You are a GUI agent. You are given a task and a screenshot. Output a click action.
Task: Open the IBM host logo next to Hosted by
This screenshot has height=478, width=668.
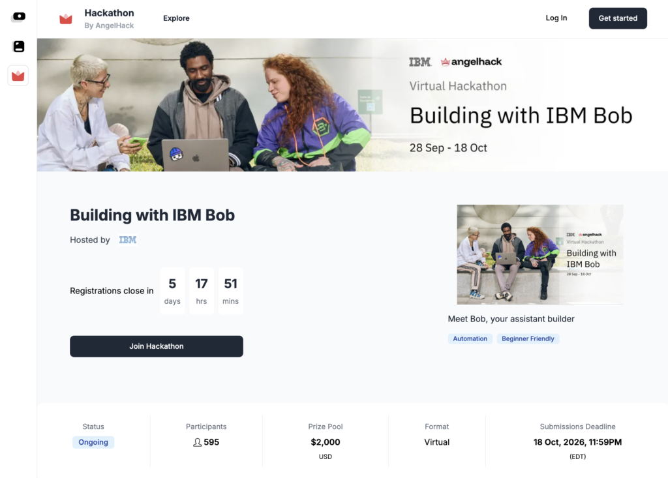click(127, 240)
